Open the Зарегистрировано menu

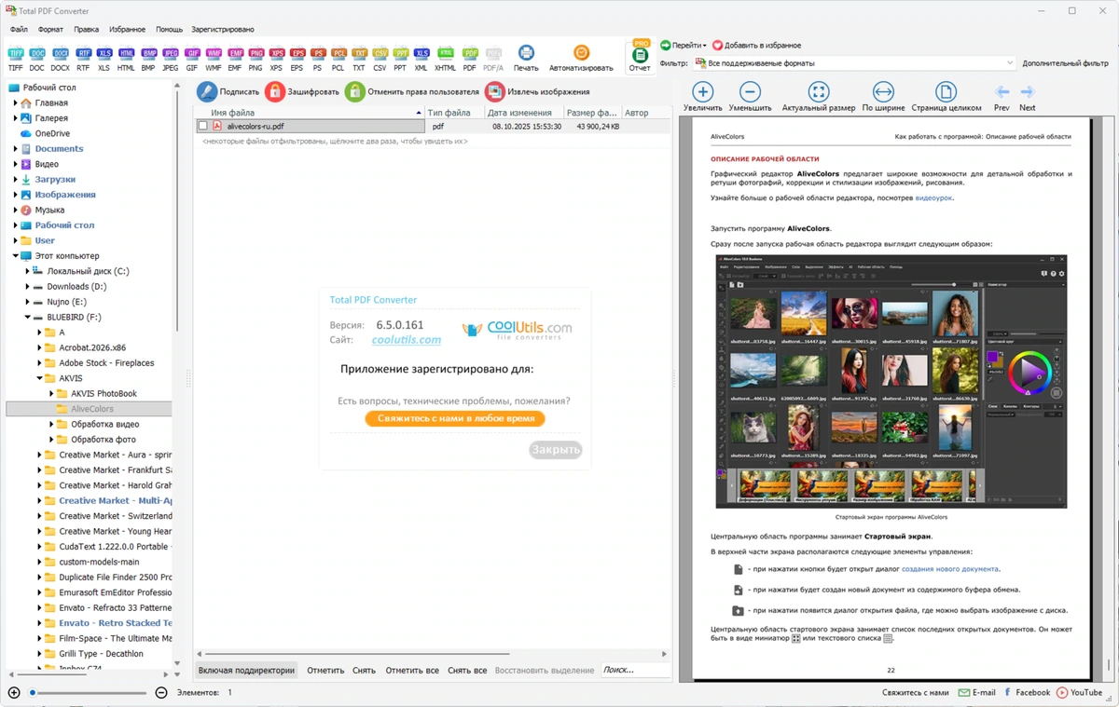click(223, 29)
